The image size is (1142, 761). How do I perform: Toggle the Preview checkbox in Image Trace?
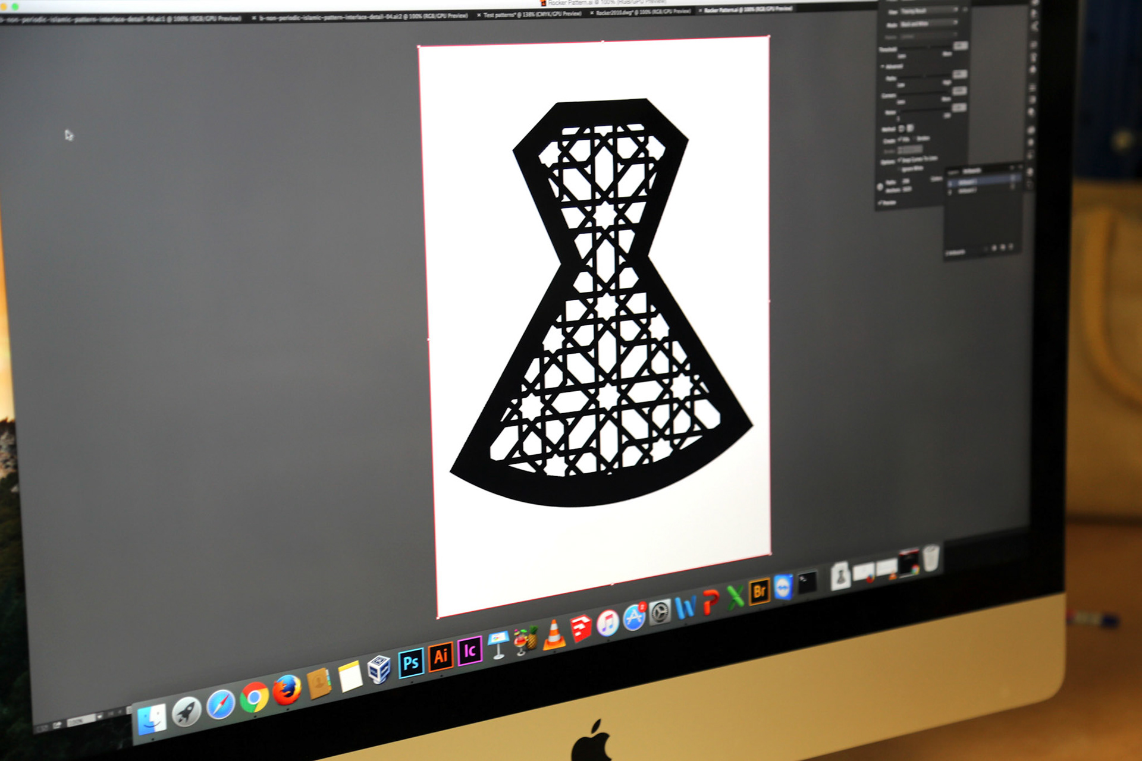[880, 202]
